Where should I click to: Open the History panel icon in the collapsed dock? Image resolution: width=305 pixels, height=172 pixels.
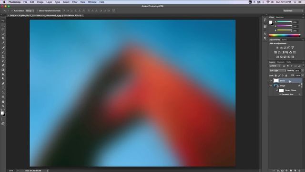tap(265, 20)
